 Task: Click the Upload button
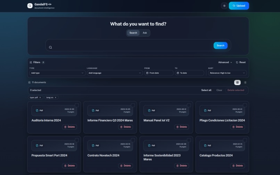coord(239,6)
